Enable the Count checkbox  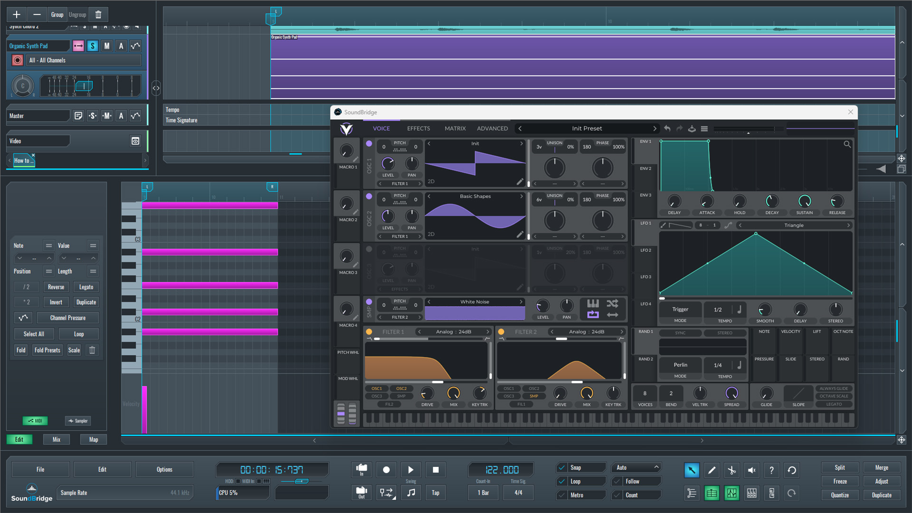(x=617, y=495)
